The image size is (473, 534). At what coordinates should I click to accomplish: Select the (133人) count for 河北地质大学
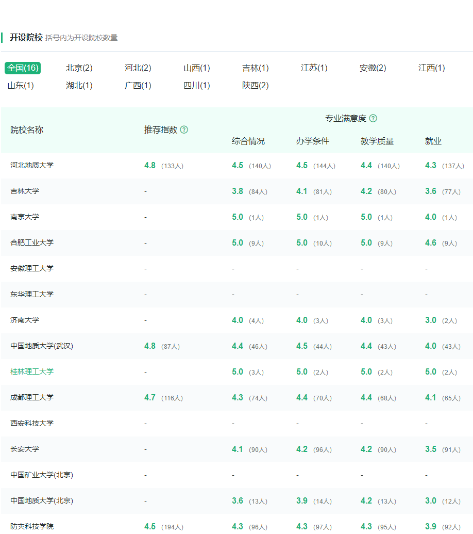[173, 166]
